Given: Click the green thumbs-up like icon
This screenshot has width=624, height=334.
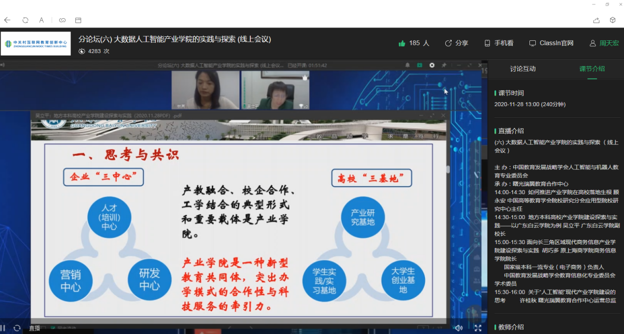Looking at the screenshot, I should pyautogui.click(x=402, y=43).
